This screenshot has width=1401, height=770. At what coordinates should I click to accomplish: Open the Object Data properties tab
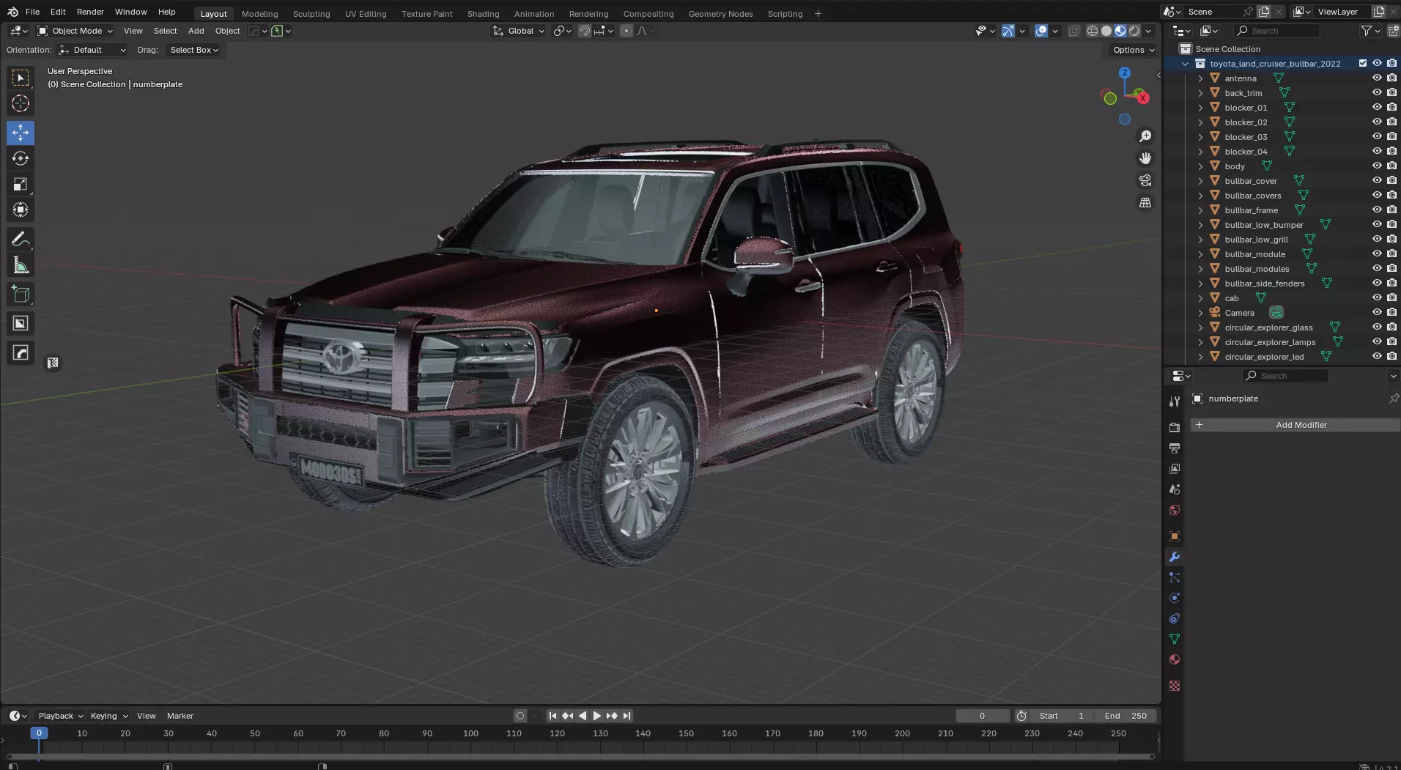1175,639
